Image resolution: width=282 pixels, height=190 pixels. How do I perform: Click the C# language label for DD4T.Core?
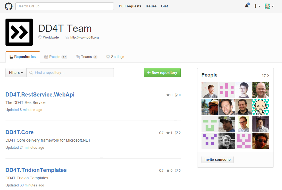(161, 133)
